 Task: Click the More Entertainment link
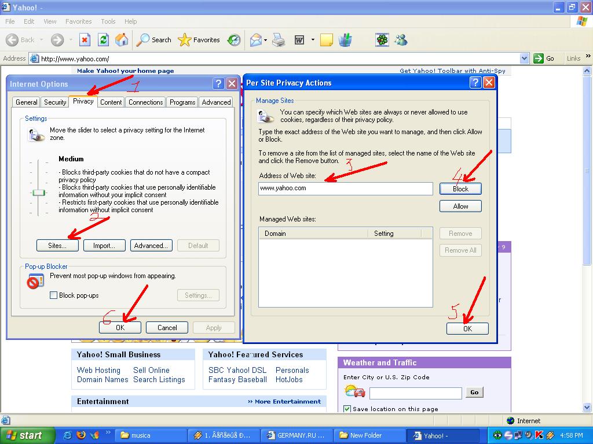[284, 401]
